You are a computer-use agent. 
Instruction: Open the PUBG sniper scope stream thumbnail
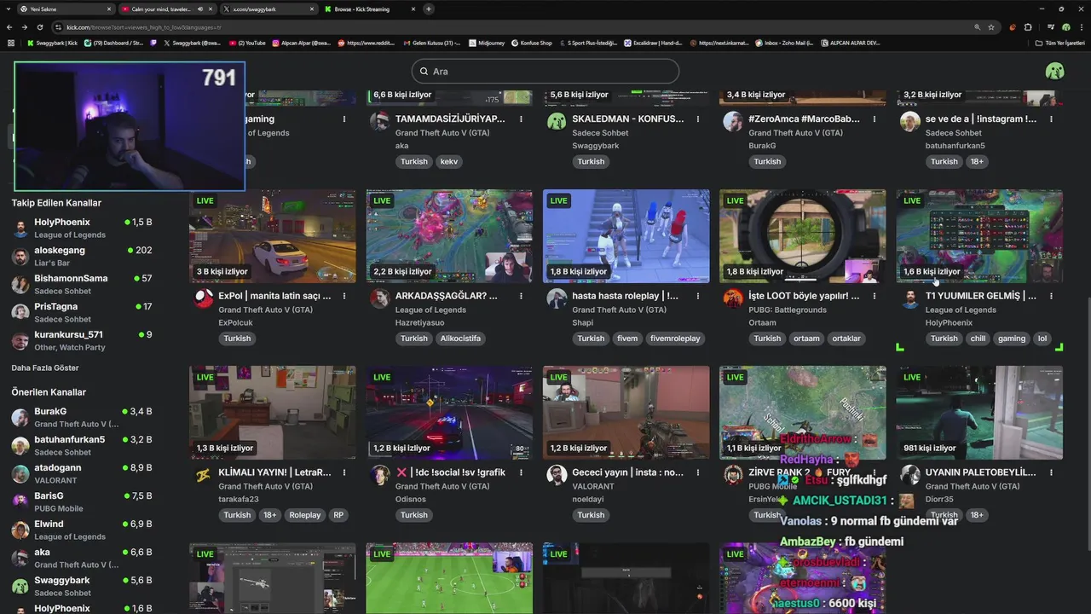(803, 236)
